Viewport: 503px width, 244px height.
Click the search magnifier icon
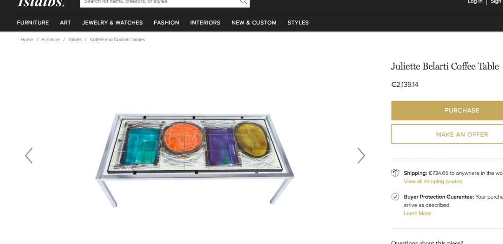point(244,2)
